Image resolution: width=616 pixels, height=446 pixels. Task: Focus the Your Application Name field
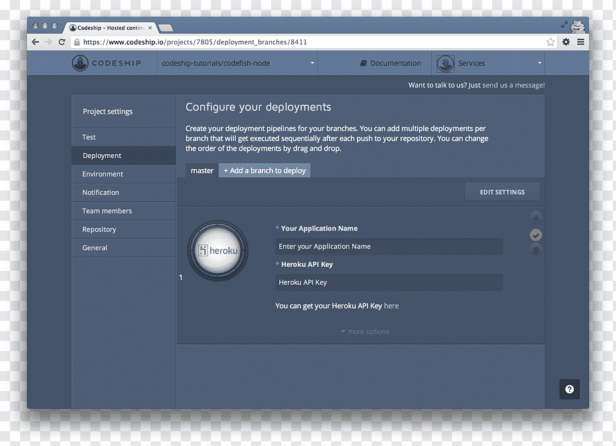click(x=389, y=246)
